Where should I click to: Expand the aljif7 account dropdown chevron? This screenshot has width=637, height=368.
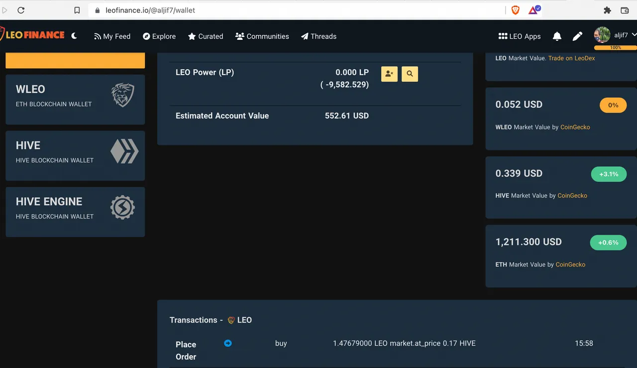pyautogui.click(x=634, y=35)
